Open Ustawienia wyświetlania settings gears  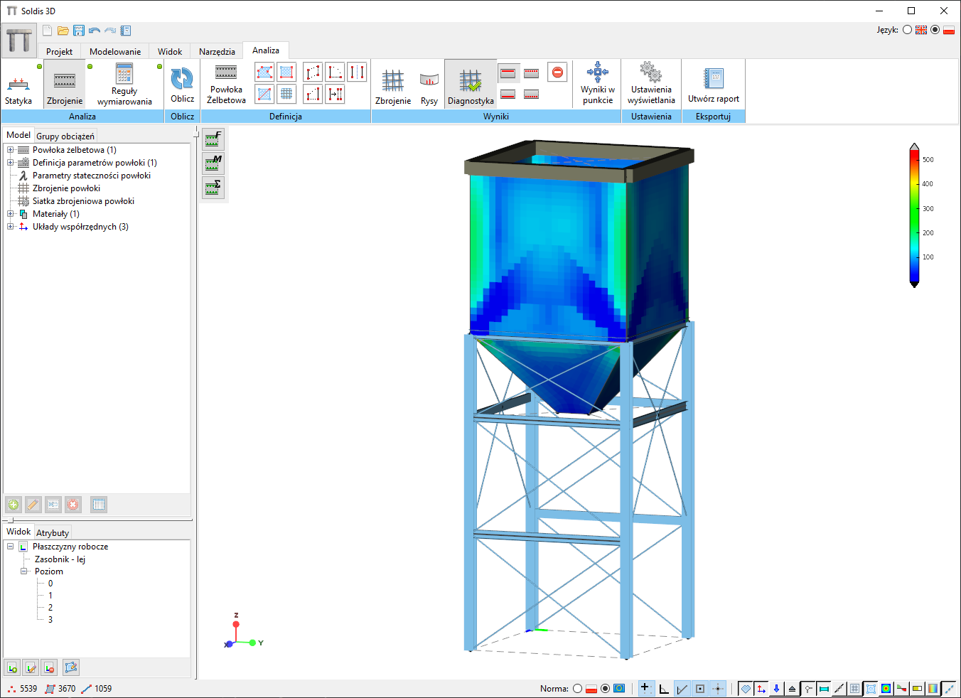[x=650, y=73]
